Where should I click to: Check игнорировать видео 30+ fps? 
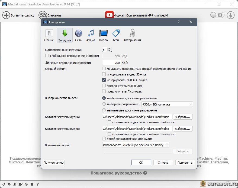pyautogui.click(x=104, y=74)
